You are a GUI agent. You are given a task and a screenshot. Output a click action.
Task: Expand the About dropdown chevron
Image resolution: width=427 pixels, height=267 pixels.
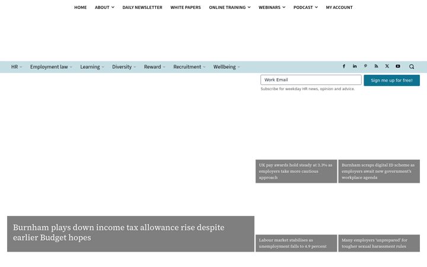(113, 7)
